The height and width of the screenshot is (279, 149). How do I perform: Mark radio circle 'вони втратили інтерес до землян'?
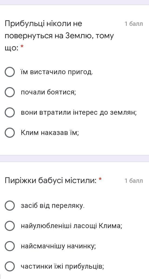coord(9,113)
